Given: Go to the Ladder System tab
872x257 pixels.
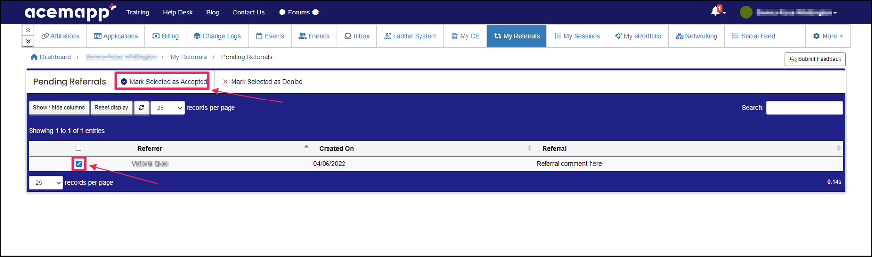Looking at the screenshot, I should click(x=410, y=36).
